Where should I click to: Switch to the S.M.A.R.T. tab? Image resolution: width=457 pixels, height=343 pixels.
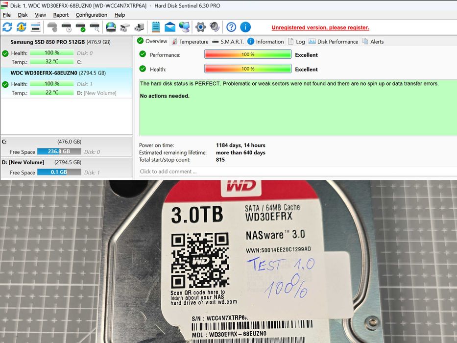coord(228,42)
